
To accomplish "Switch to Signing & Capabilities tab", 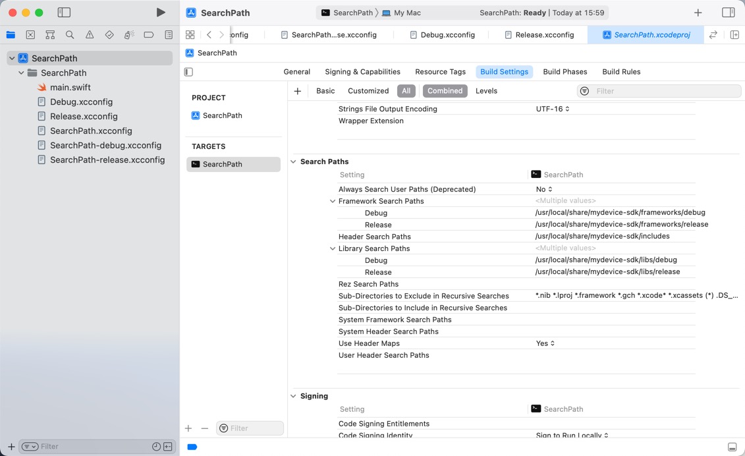I will [x=362, y=72].
